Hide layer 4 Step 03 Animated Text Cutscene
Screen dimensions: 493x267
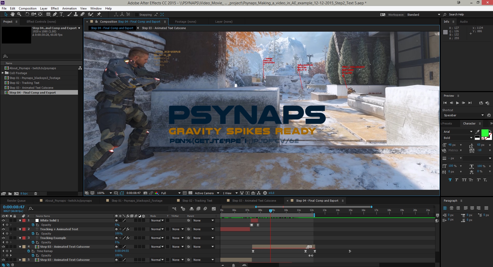[x=3, y=247]
